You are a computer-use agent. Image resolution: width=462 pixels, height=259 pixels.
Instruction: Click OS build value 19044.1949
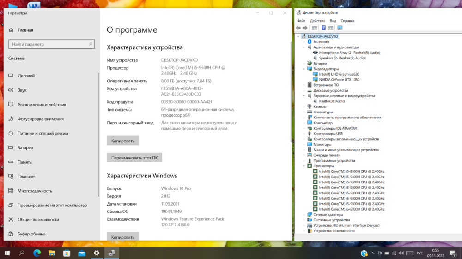coord(171,212)
